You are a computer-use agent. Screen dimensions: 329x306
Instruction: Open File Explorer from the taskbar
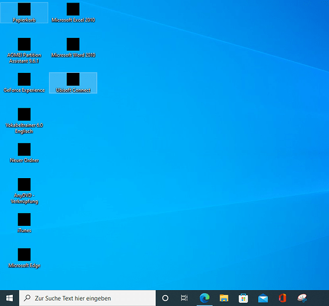click(x=224, y=298)
